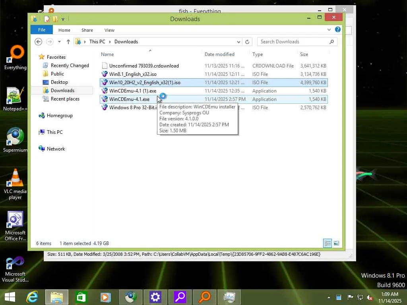The height and width of the screenshot is (305, 407).
Task: Click the purple Search taskbar icon
Action: coord(180,297)
